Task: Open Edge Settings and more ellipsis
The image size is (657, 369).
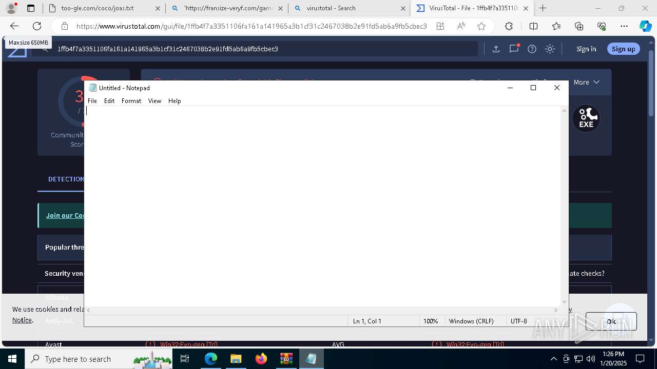Action: click(624, 26)
